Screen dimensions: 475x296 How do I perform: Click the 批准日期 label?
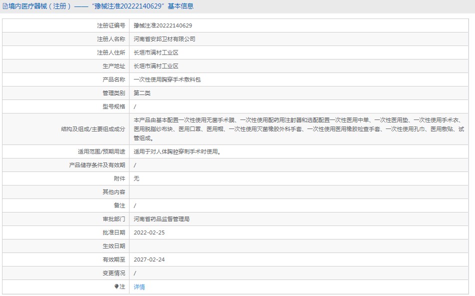pyautogui.click(x=113, y=232)
